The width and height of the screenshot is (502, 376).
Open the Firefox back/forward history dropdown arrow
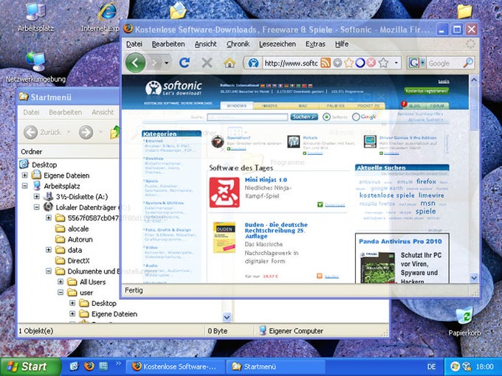(167, 63)
